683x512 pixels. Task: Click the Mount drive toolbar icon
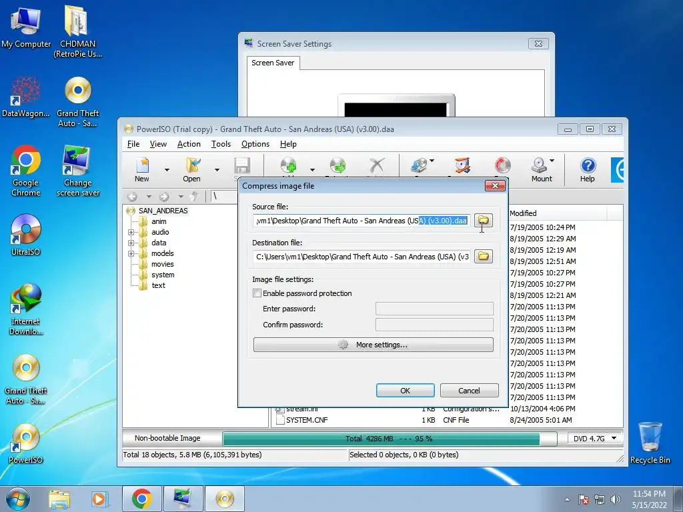(539, 165)
